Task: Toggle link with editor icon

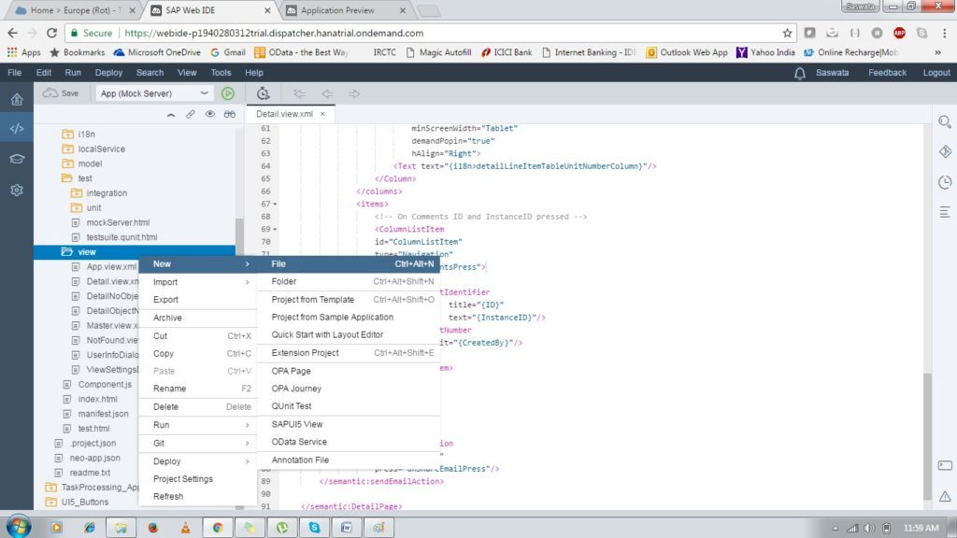Action: [x=191, y=114]
